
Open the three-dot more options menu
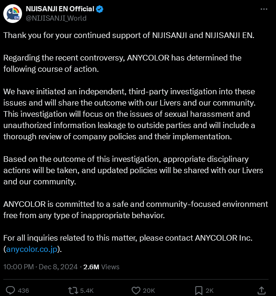pos(264,9)
